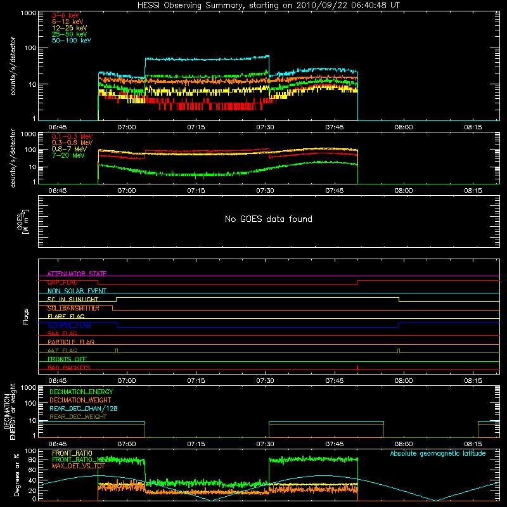507x507 pixels.
Task: Select the ECLIPSE_FLAG label
Action: 69,325
